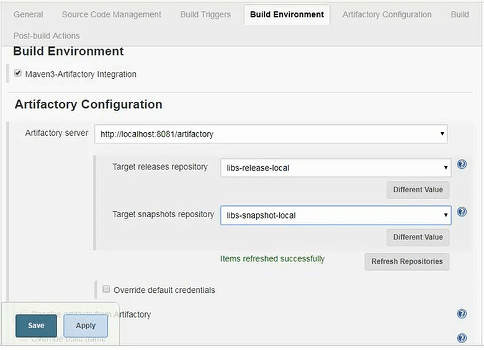The width and height of the screenshot is (484, 350).
Task: Enable Override default credentials checkbox
Action: point(106,289)
